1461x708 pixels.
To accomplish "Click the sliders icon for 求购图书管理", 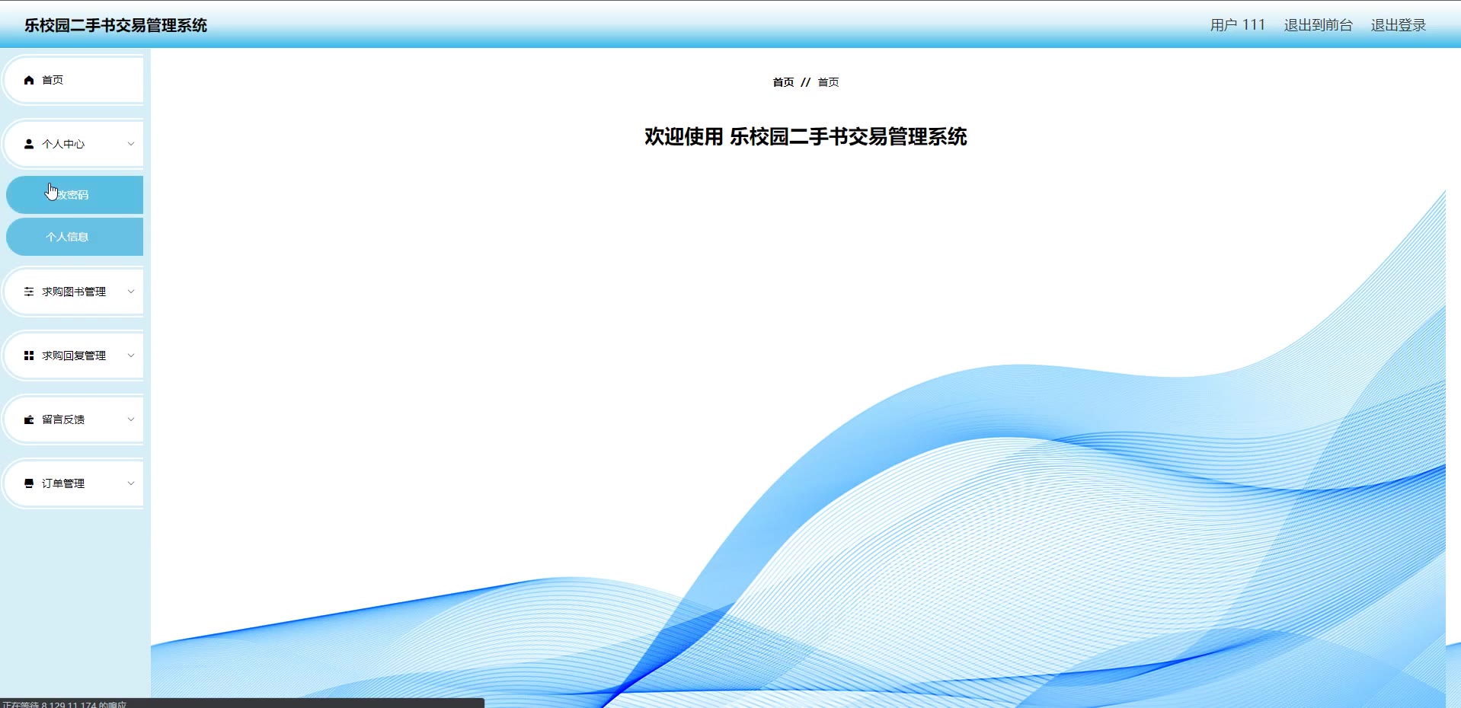I will pos(29,292).
